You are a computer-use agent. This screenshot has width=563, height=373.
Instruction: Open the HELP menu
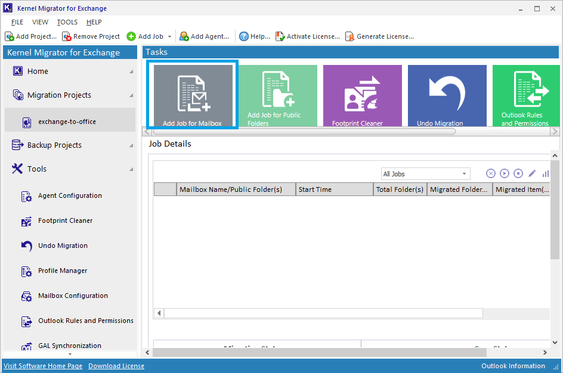(x=94, y=22)
